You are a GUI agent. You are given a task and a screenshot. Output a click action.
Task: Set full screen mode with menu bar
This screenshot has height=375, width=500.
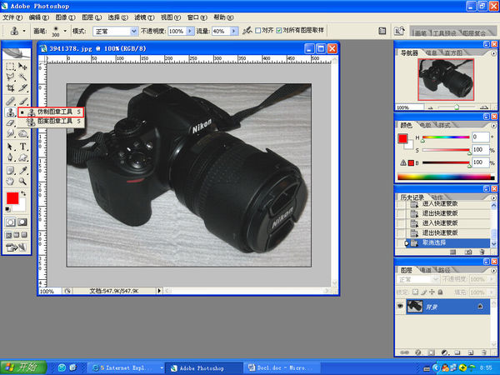pos(17,235)
